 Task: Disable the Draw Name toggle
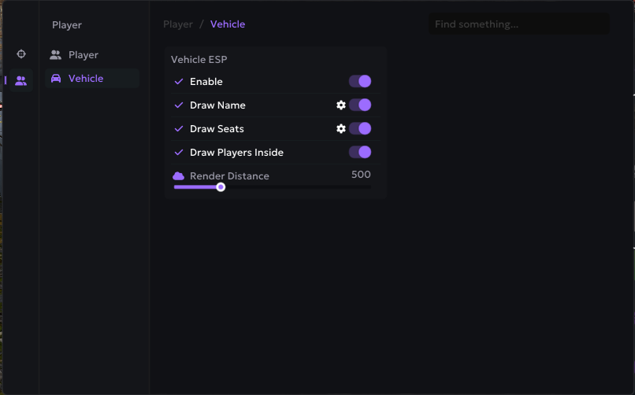click(x=360, y=105)
